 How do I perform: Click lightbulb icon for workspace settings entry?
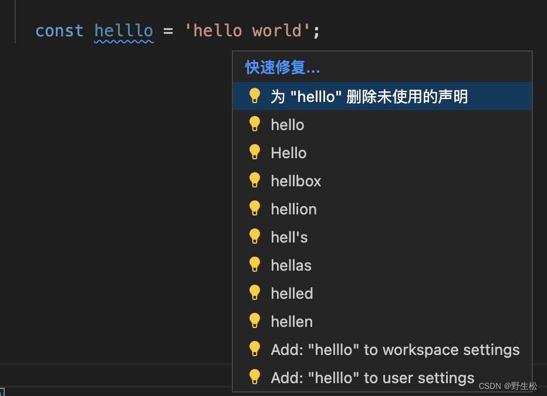coord(255,349)
